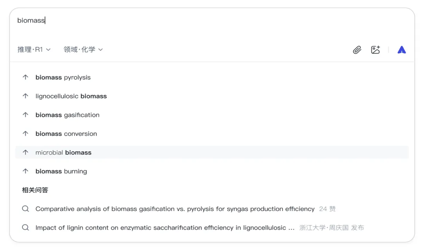Click the add image icon

375,50
